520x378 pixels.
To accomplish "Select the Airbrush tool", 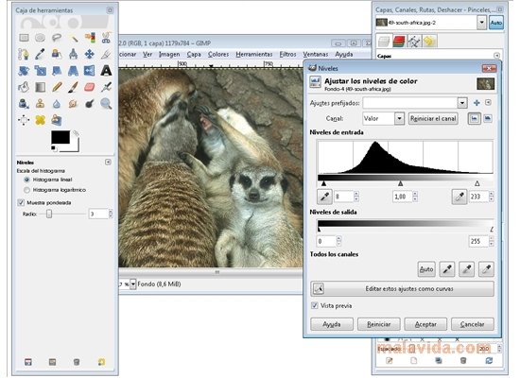I will (x=106, y=87).
